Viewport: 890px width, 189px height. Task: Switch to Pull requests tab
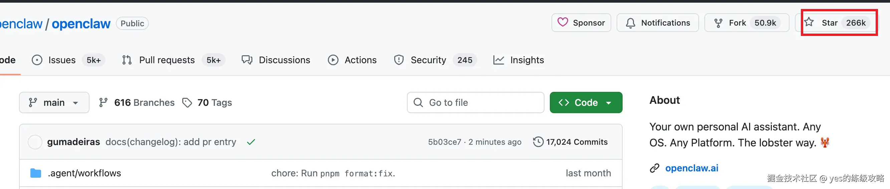[x=167, y=60]
